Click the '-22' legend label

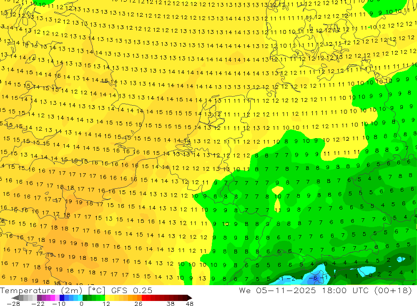click(x=38, y=304)
